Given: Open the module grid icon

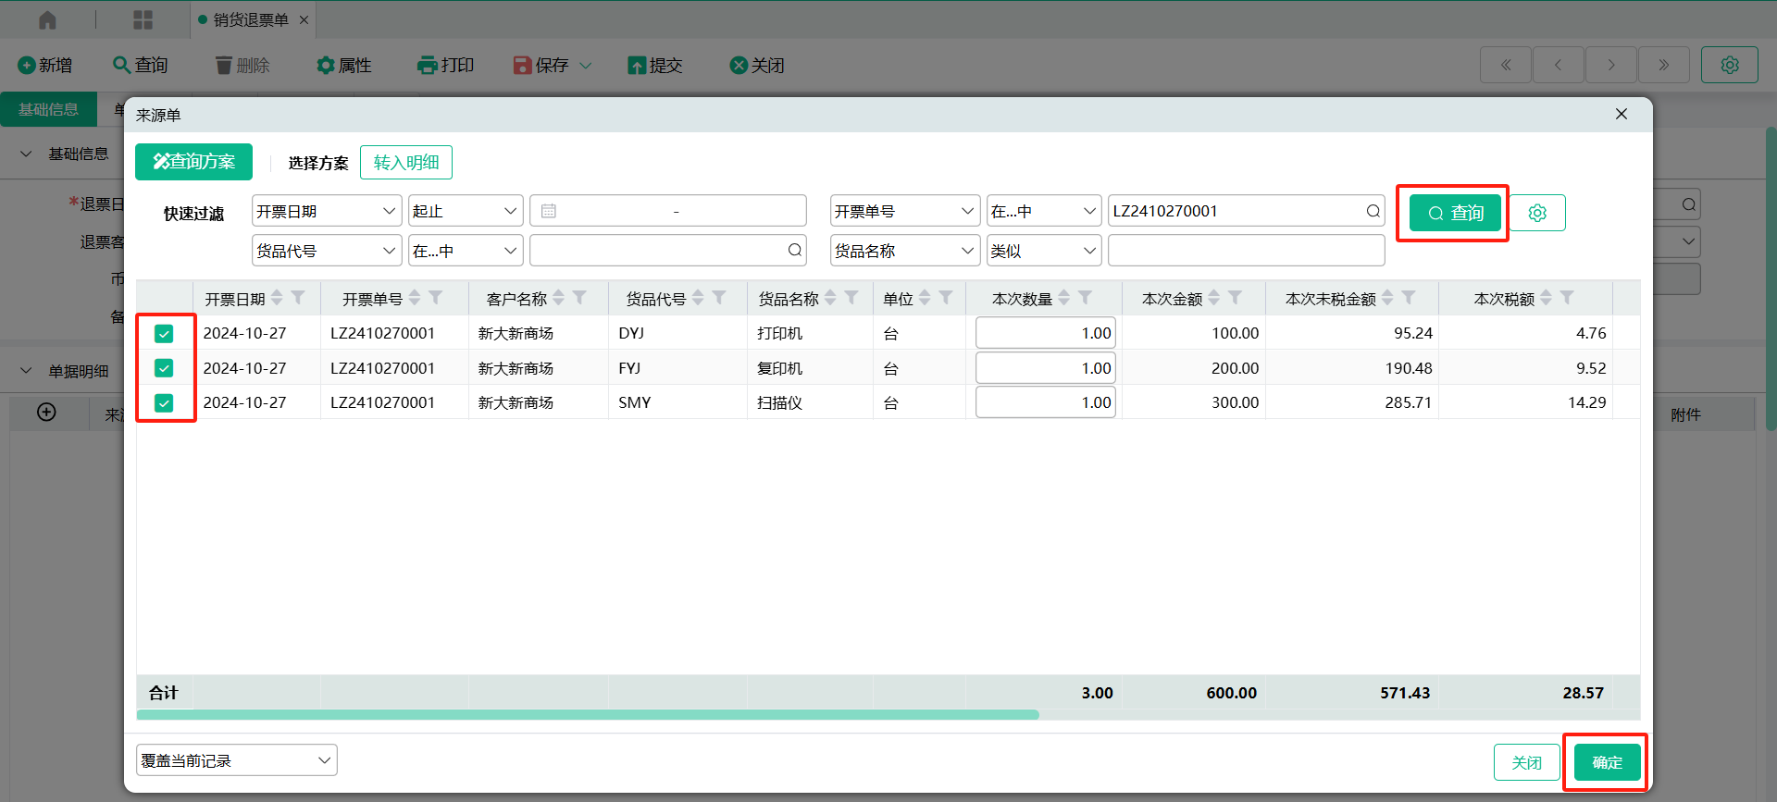Looking at the screenshot, I should coord(143,19).
